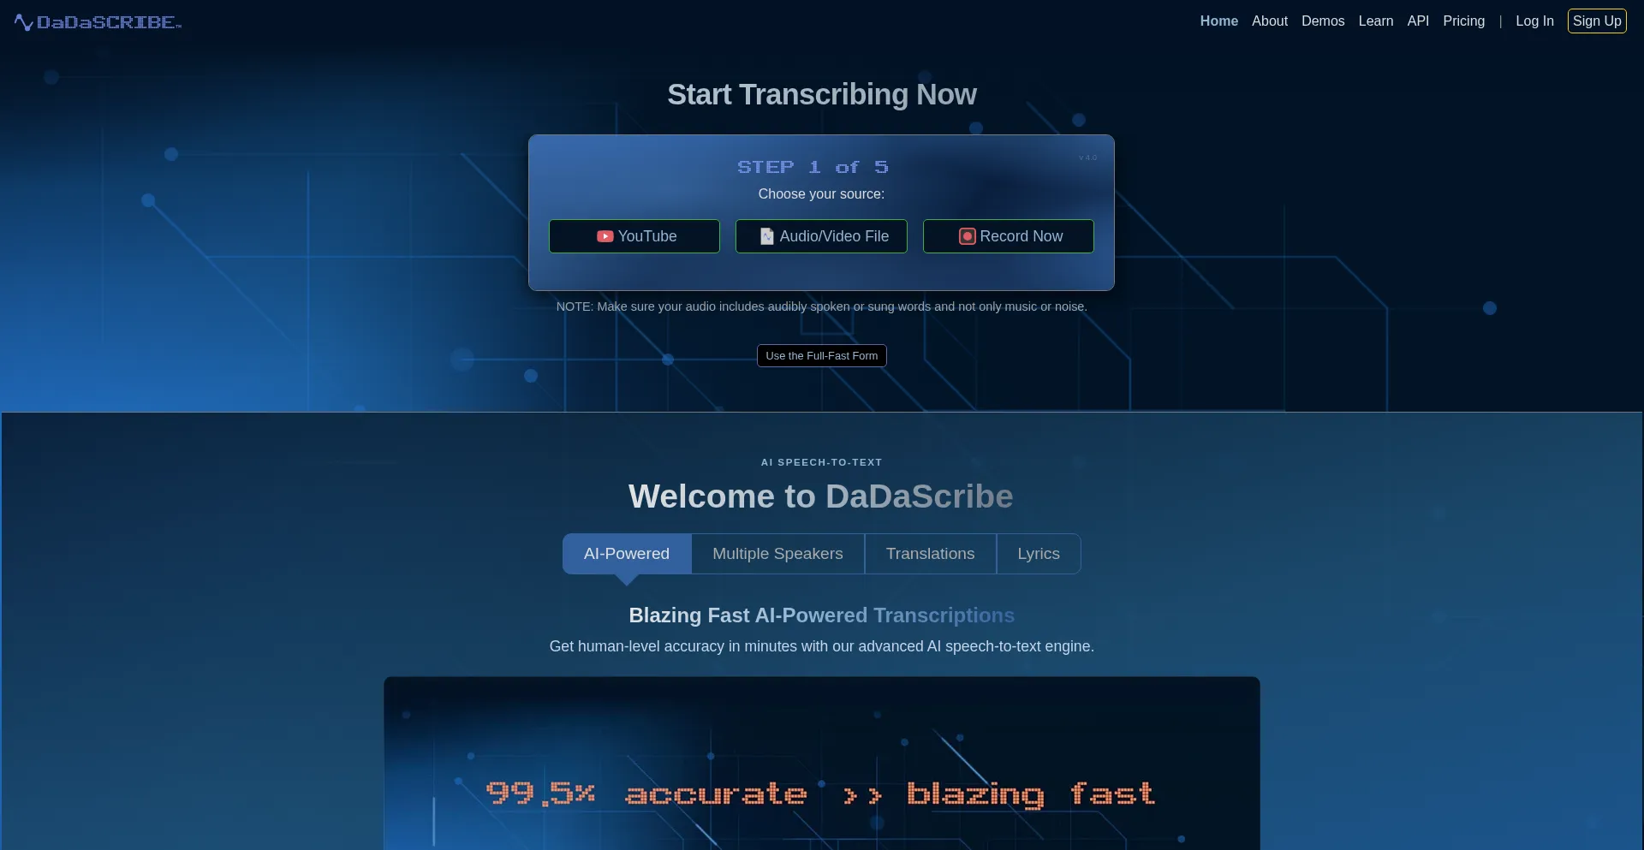Open the Learn menu item
Viewport: 1644px width, 850px height.
tap(1375, 21)
